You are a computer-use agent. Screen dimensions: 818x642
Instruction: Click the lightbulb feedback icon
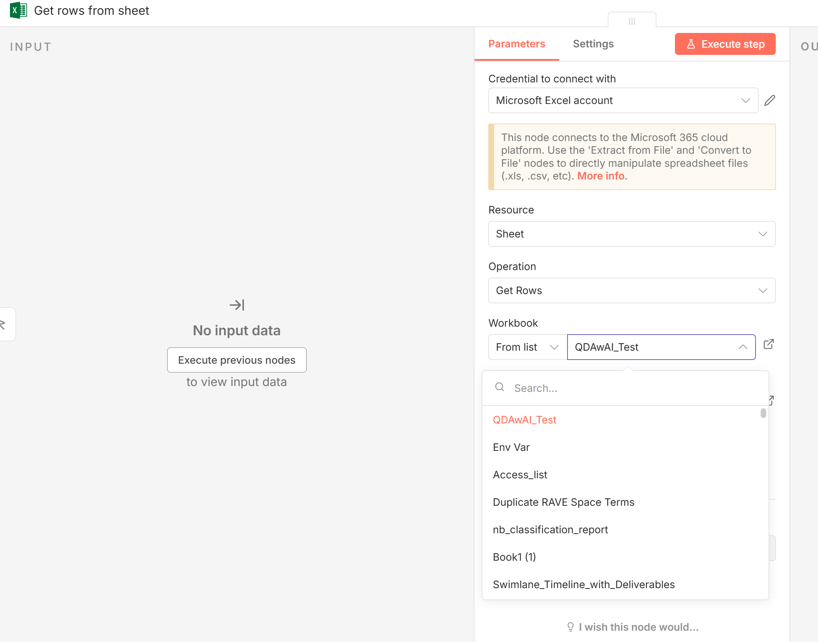pos(570,627)
